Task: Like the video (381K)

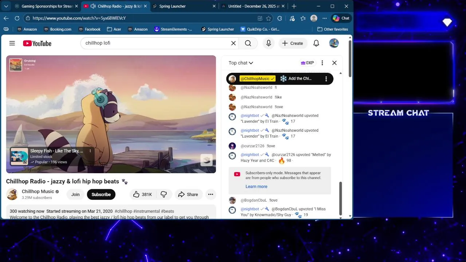Action: pyautogui.click(x=143, y=194)
